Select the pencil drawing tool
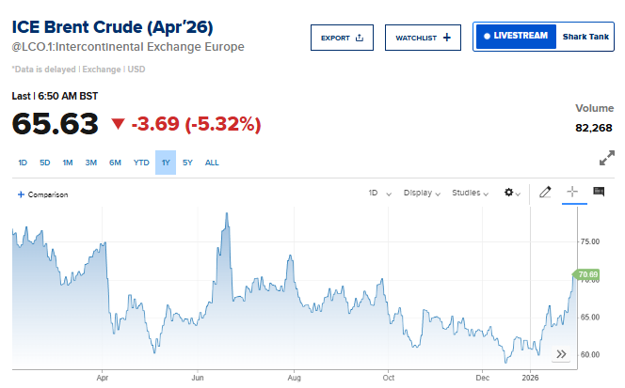Viewport: 625px width, 388px height. [544, 193]
